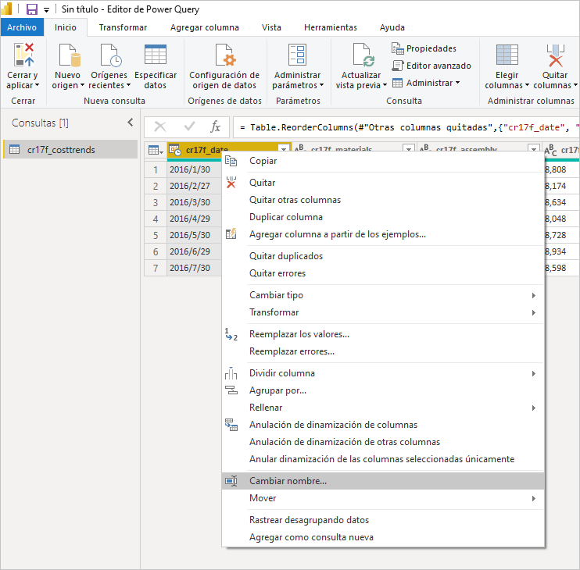Cancel formula edit with X icon
This screenshot has width=580, height=570.
[160, 127]
